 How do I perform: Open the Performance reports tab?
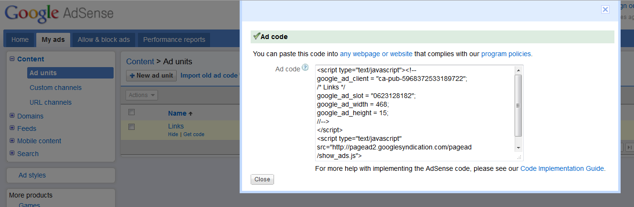(174, 39)
